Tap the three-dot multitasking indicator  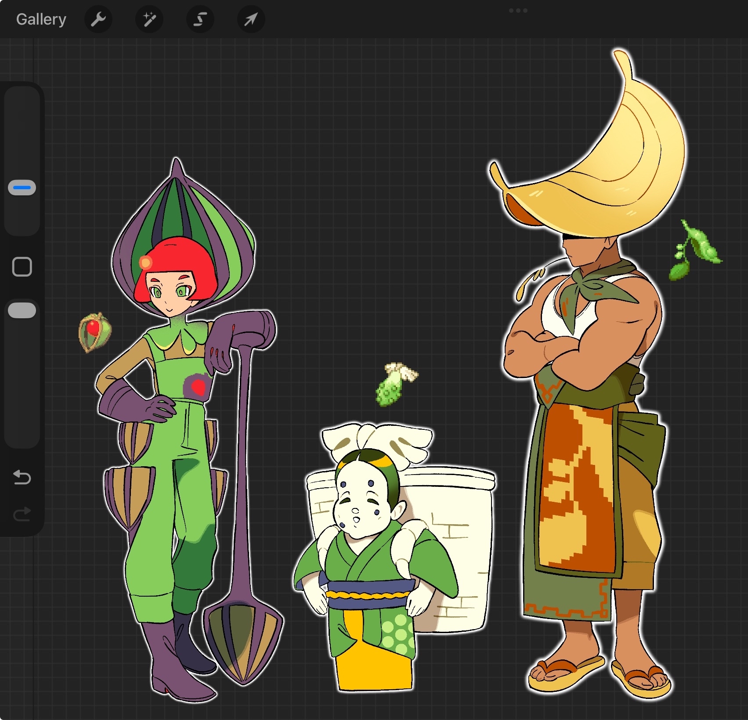(518, 11)
